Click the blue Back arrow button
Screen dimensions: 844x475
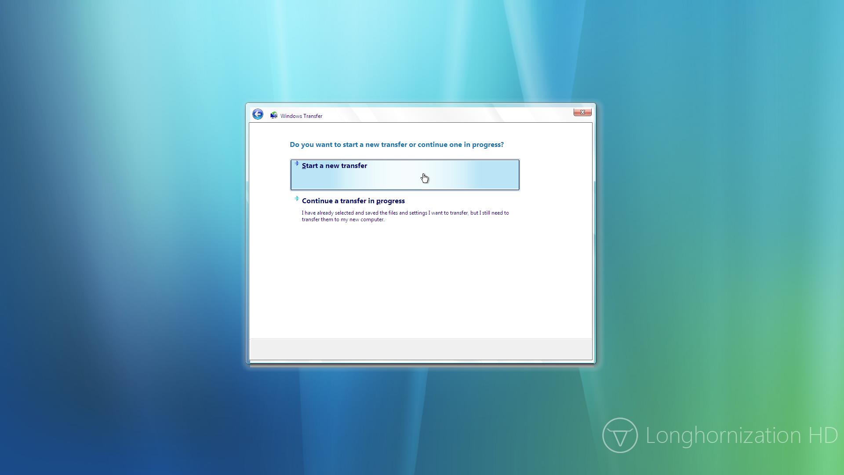coord(258,114)
